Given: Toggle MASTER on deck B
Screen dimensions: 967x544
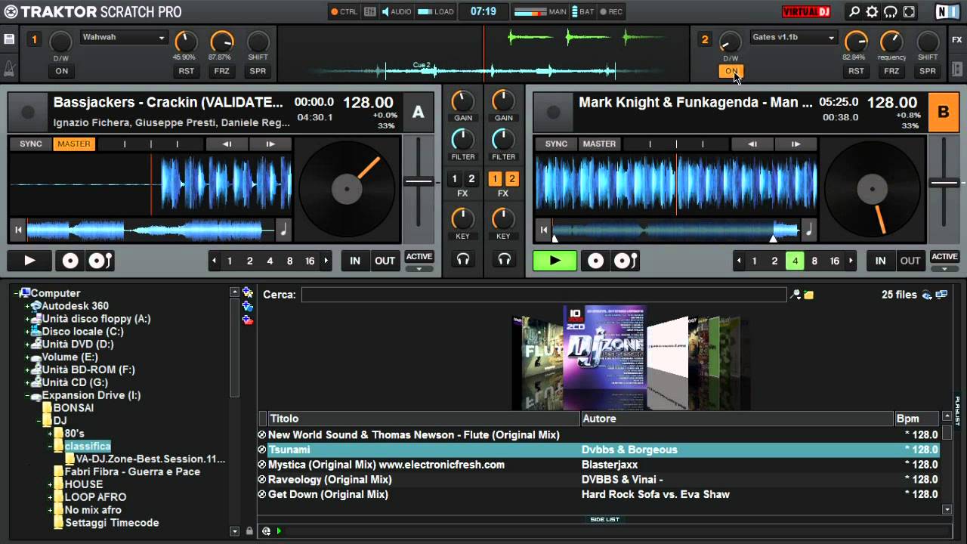Looking at the screenshot, I should pos(599,144).
